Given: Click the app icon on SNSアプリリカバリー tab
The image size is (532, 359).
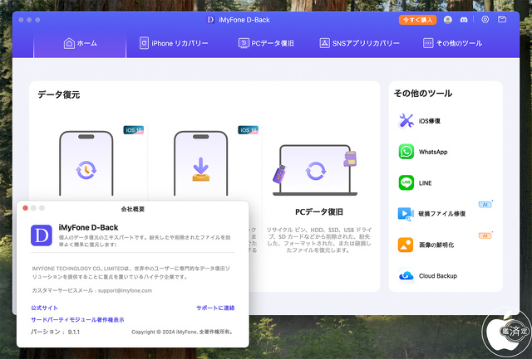Looking at the screenshot, I should coord(324,43).
